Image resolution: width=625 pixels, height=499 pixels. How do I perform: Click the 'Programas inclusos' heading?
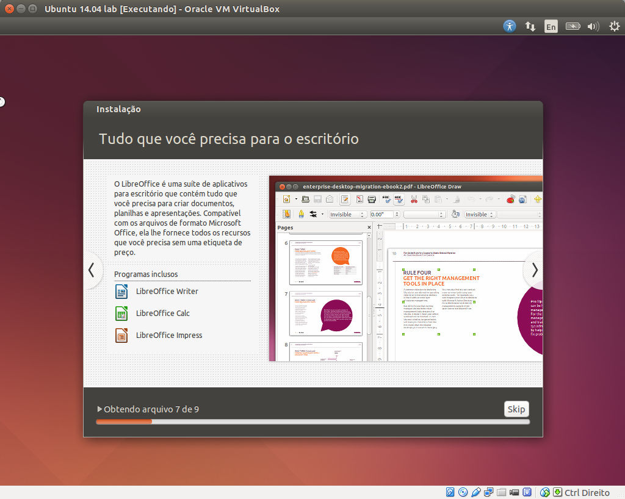[x=146, y=275]
